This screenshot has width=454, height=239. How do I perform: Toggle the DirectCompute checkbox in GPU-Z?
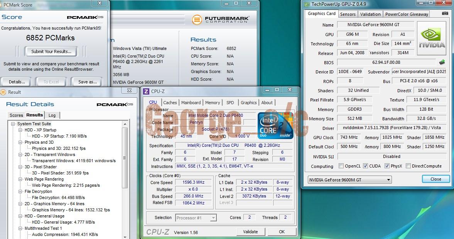(x=408, y=166)
